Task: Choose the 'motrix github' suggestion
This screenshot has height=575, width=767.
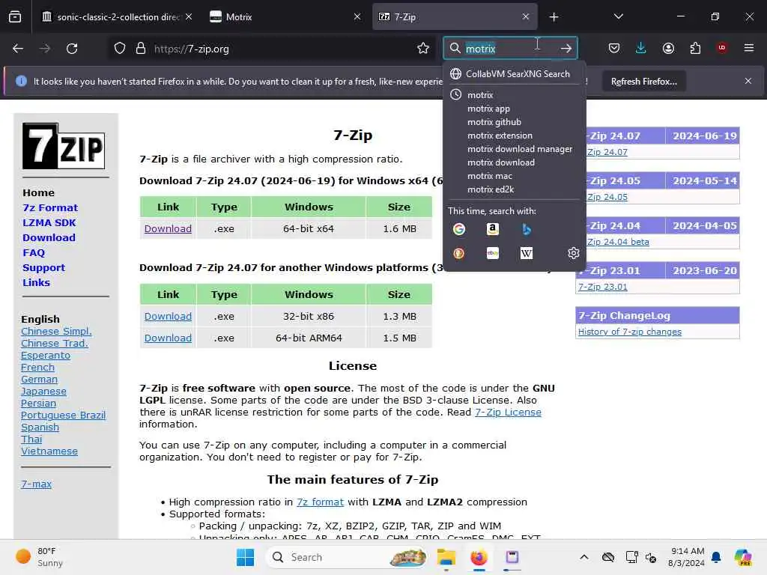Action: coord(494,122)
